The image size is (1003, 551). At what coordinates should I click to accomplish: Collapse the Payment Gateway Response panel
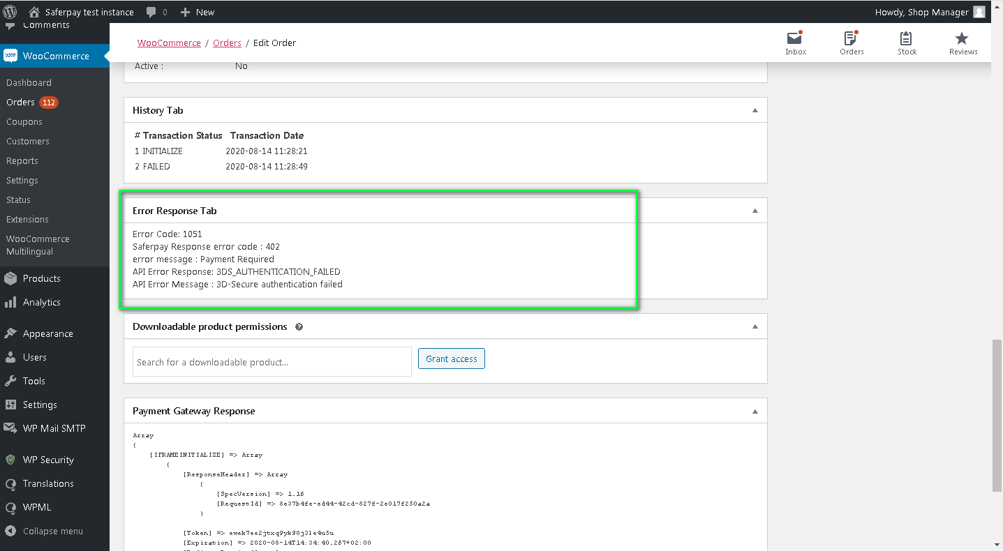755,412
